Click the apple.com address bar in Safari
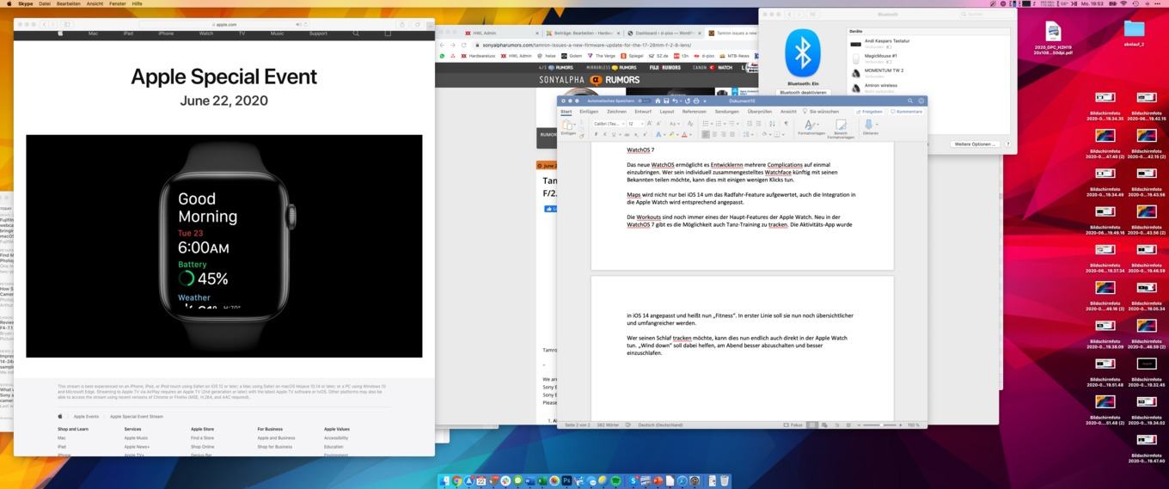 point(227,24)
